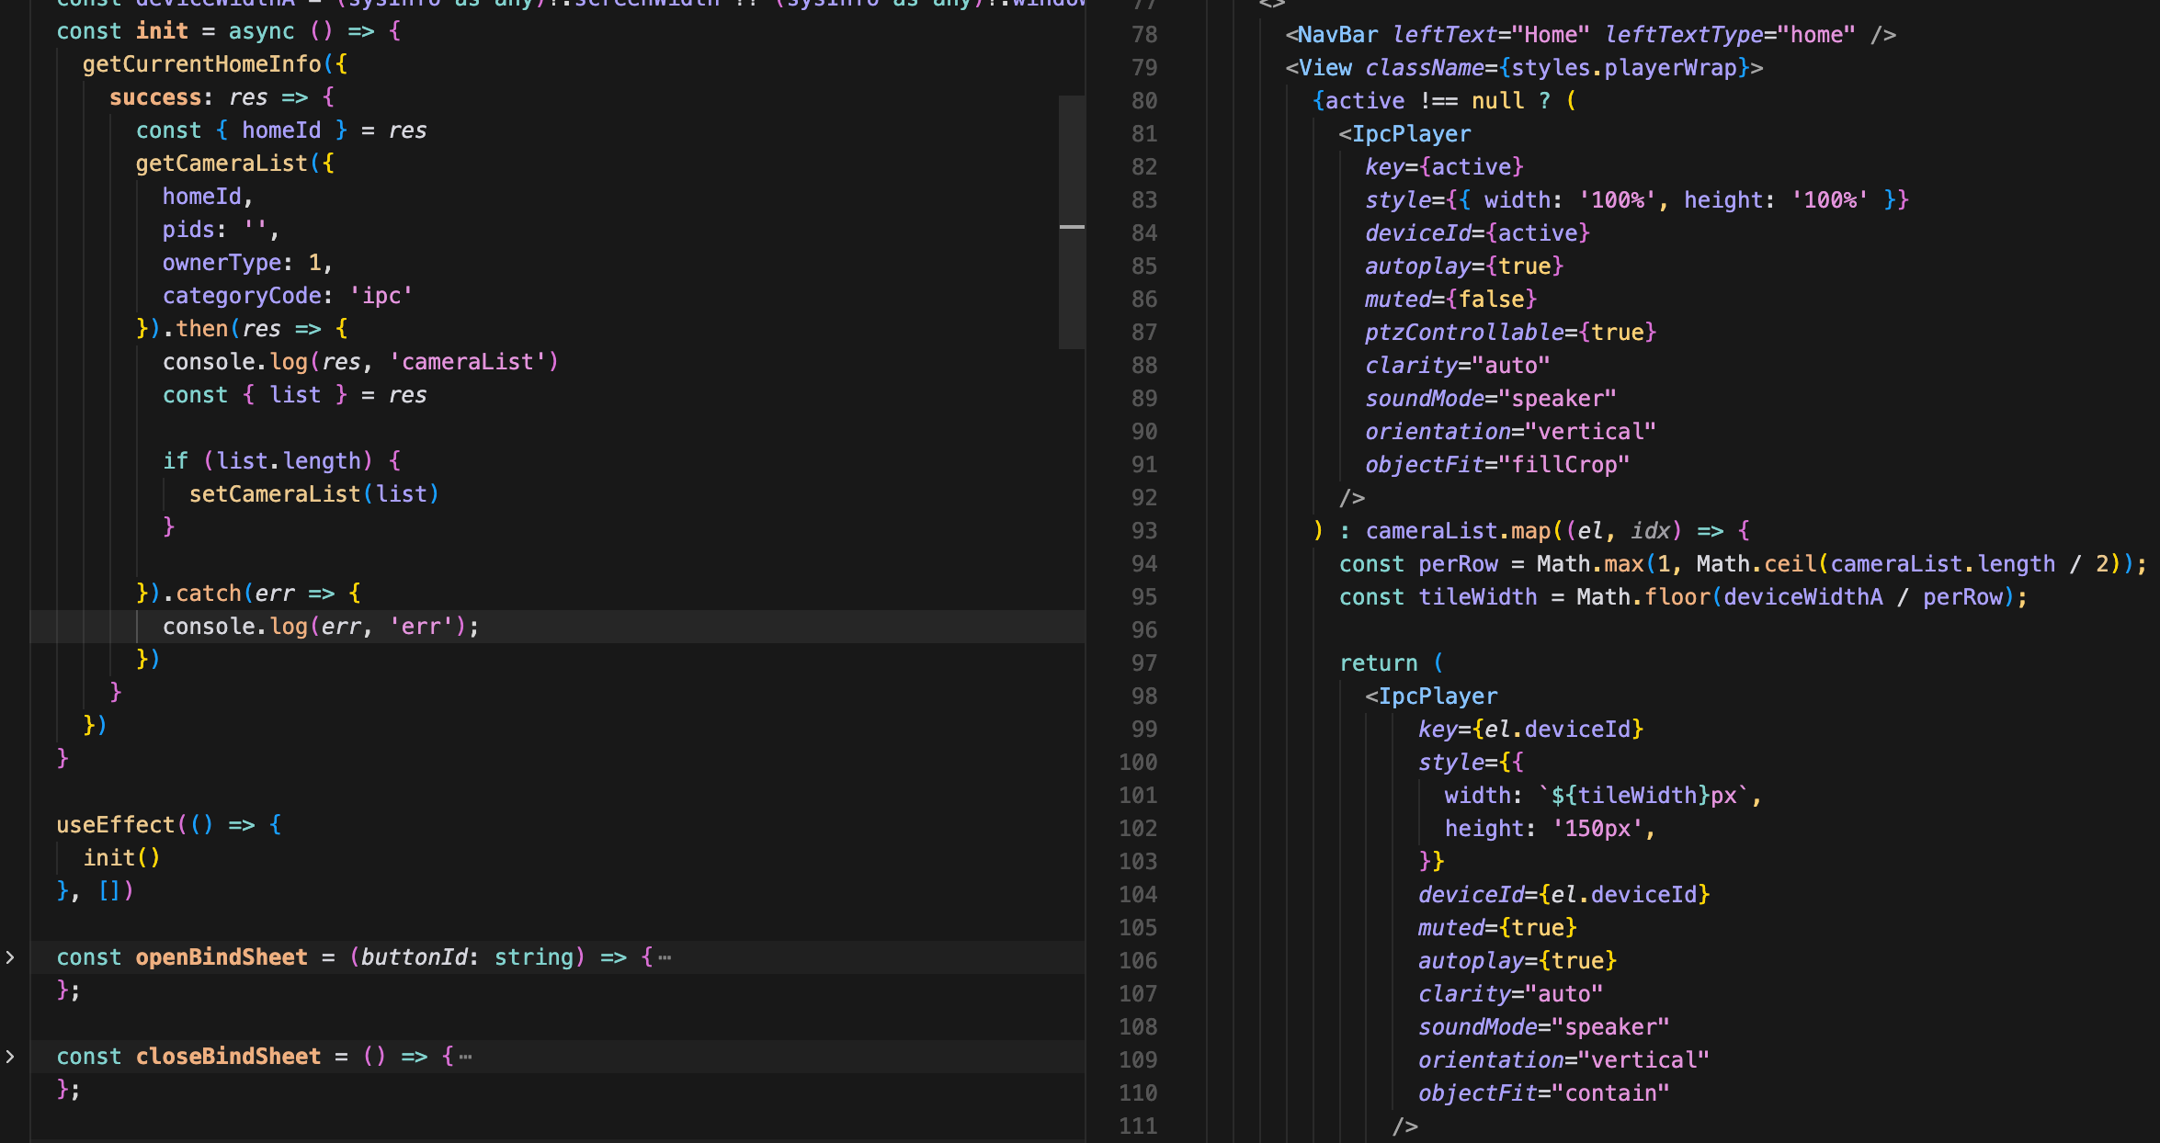
Task: Click line number 93 in the gutter
Action: click(x=1144, y=531)
